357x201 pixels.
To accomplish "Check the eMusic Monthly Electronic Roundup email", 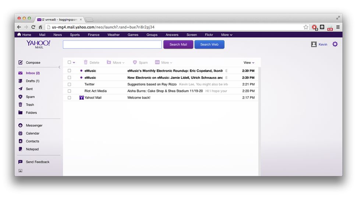I will (69, 71).
